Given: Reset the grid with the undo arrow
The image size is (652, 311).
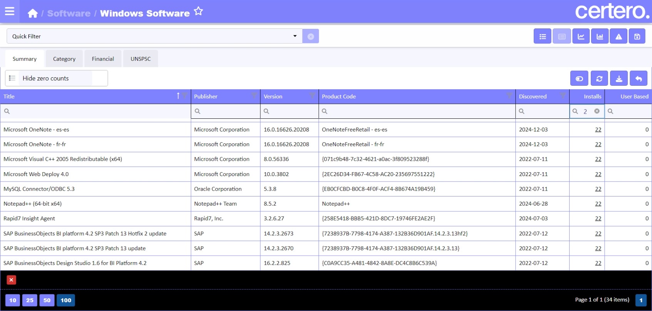Looking at the screenshot, I should [639, 78].
